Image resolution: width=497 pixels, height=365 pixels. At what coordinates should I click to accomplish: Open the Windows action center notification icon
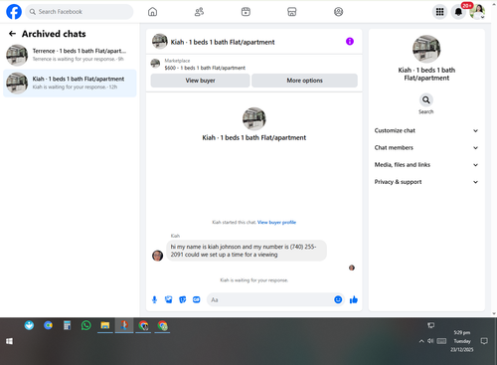[484, 341]
